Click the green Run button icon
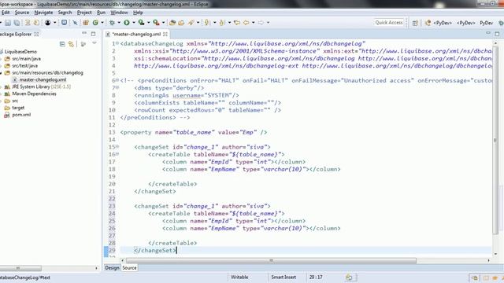Image resolution: width=504 pixels, height=283 pixels. pyautogui.click(x=127, y=23)
